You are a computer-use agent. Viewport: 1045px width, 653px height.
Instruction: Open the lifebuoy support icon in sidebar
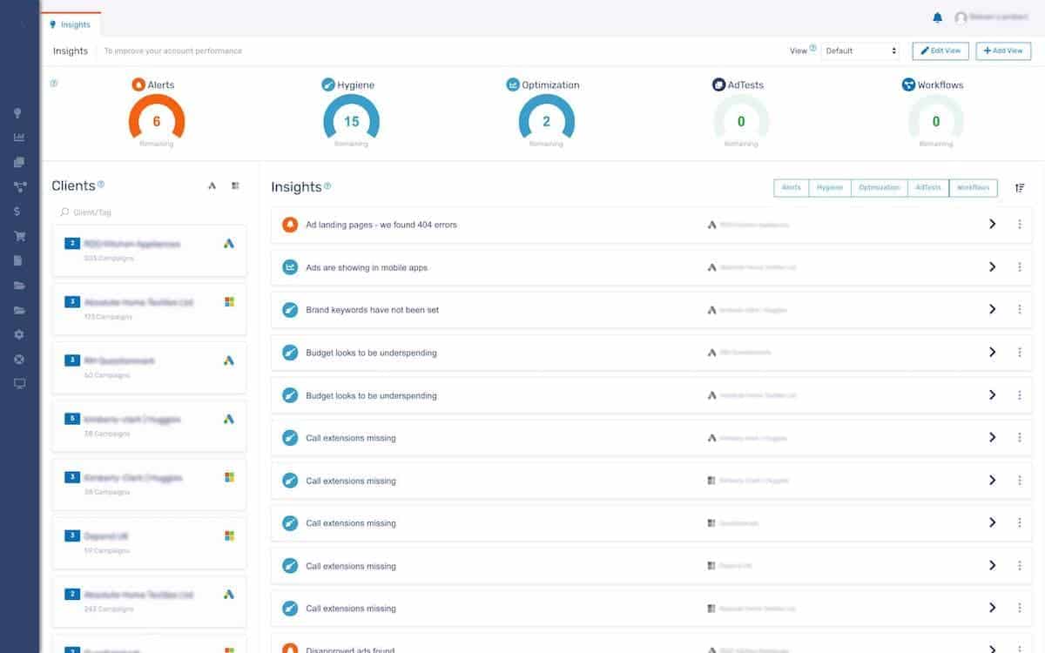click(x=18, y=359)
